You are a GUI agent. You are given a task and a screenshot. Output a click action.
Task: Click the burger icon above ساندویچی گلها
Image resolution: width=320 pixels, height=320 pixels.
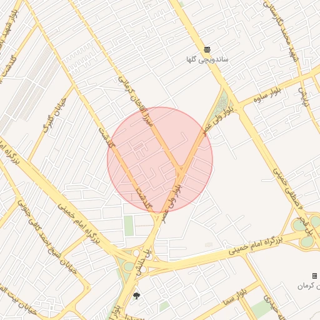point(207,49)
